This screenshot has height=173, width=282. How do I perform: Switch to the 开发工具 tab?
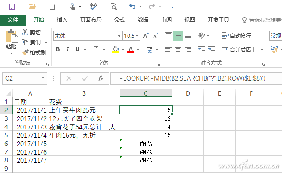click(218, 20)
